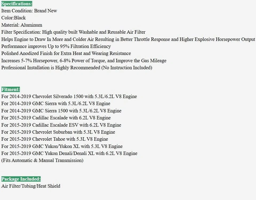Click the GMC Yukon/Yukon XL fitment line

62,146
